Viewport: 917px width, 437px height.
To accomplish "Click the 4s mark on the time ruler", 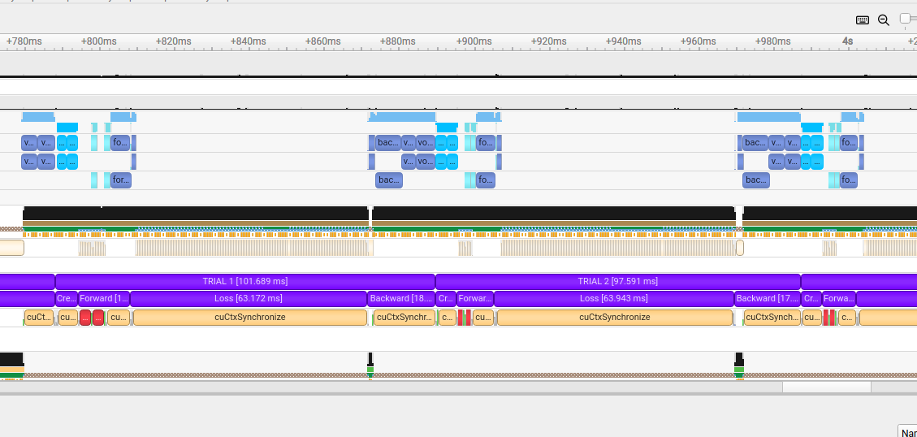I will [847, 41].
